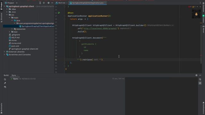This screenshot has width=205, height=115.
Task: Collapse all in Project panel toolbar
Action: pos(44,3)
